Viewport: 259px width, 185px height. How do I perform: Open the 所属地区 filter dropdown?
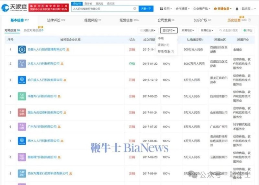tap(188, 30)
